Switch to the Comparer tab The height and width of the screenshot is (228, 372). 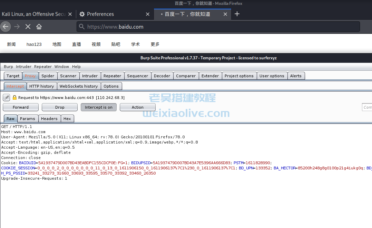tap(186, 76)
